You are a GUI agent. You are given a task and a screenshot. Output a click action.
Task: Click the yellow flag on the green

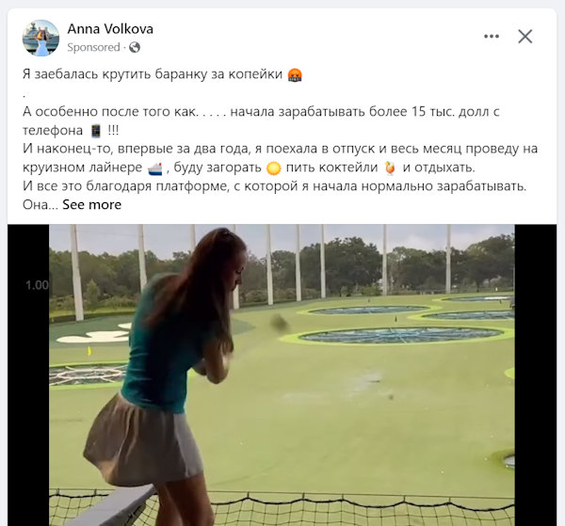[x=89, y=351]
